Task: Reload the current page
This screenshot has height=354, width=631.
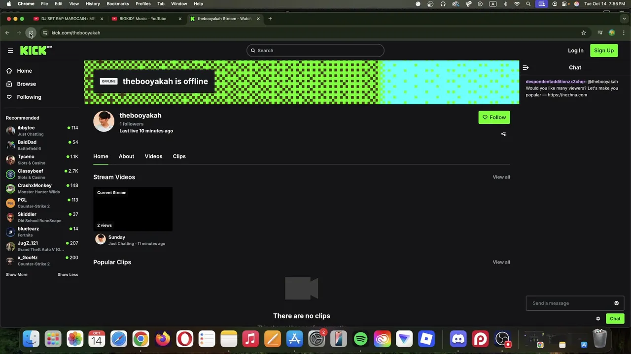Action: pos(31,33)
